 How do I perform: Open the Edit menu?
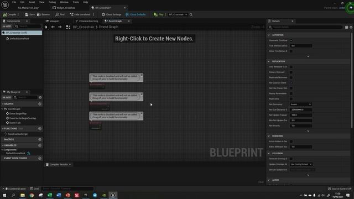(22, 2)
